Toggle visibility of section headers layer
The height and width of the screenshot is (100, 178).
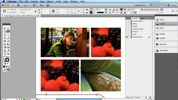coord(127,21)
